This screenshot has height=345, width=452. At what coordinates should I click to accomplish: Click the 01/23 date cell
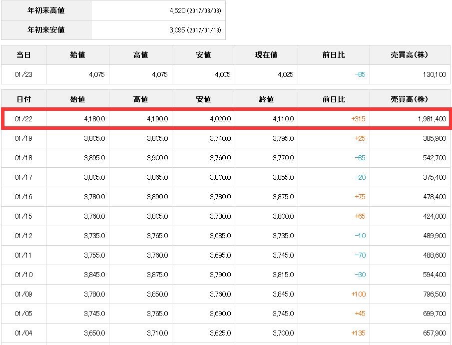pos(23,74)
